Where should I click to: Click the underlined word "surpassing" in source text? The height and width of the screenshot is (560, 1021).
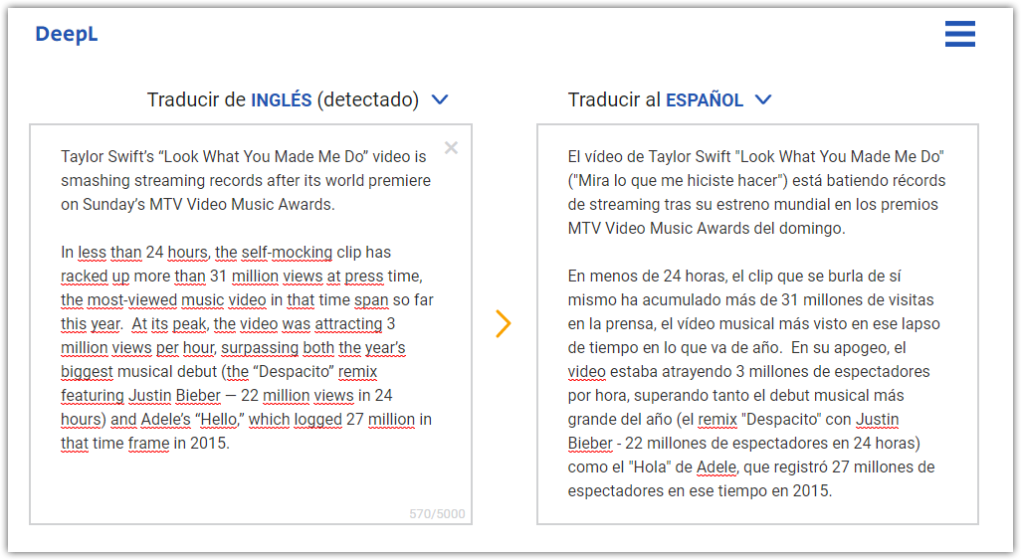pyautogui.click(x=257, y=348)
